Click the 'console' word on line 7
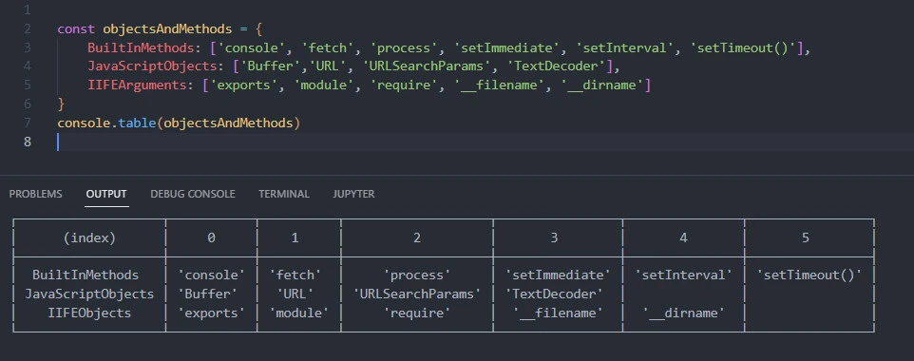This screenshot has height=361, width=914. [84, 123]
